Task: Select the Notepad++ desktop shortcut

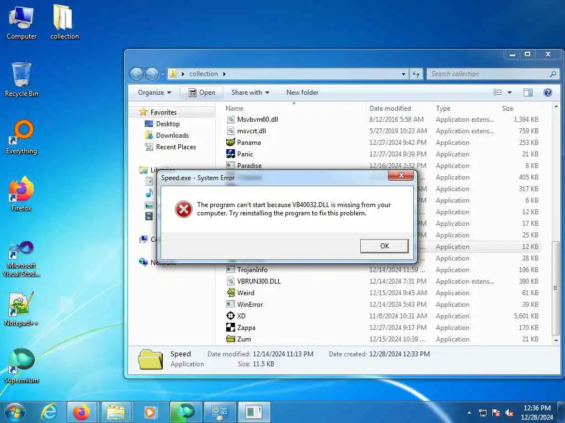Action: tap(21, 309)
